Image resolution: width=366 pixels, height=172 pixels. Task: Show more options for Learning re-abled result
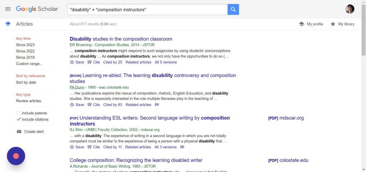[x=157, y=104]
